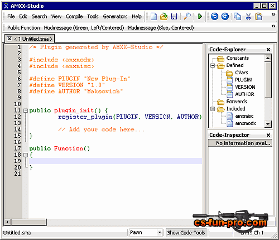Undo using the blue back arrow icon
This screenshot has height=240, width=279.
point(214,17)
